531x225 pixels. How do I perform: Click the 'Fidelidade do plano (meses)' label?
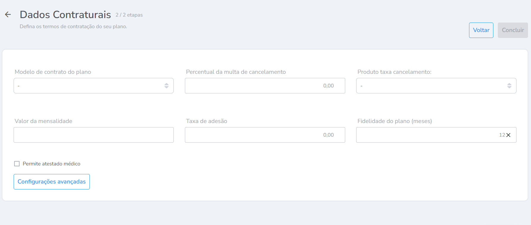pos(394,121)
